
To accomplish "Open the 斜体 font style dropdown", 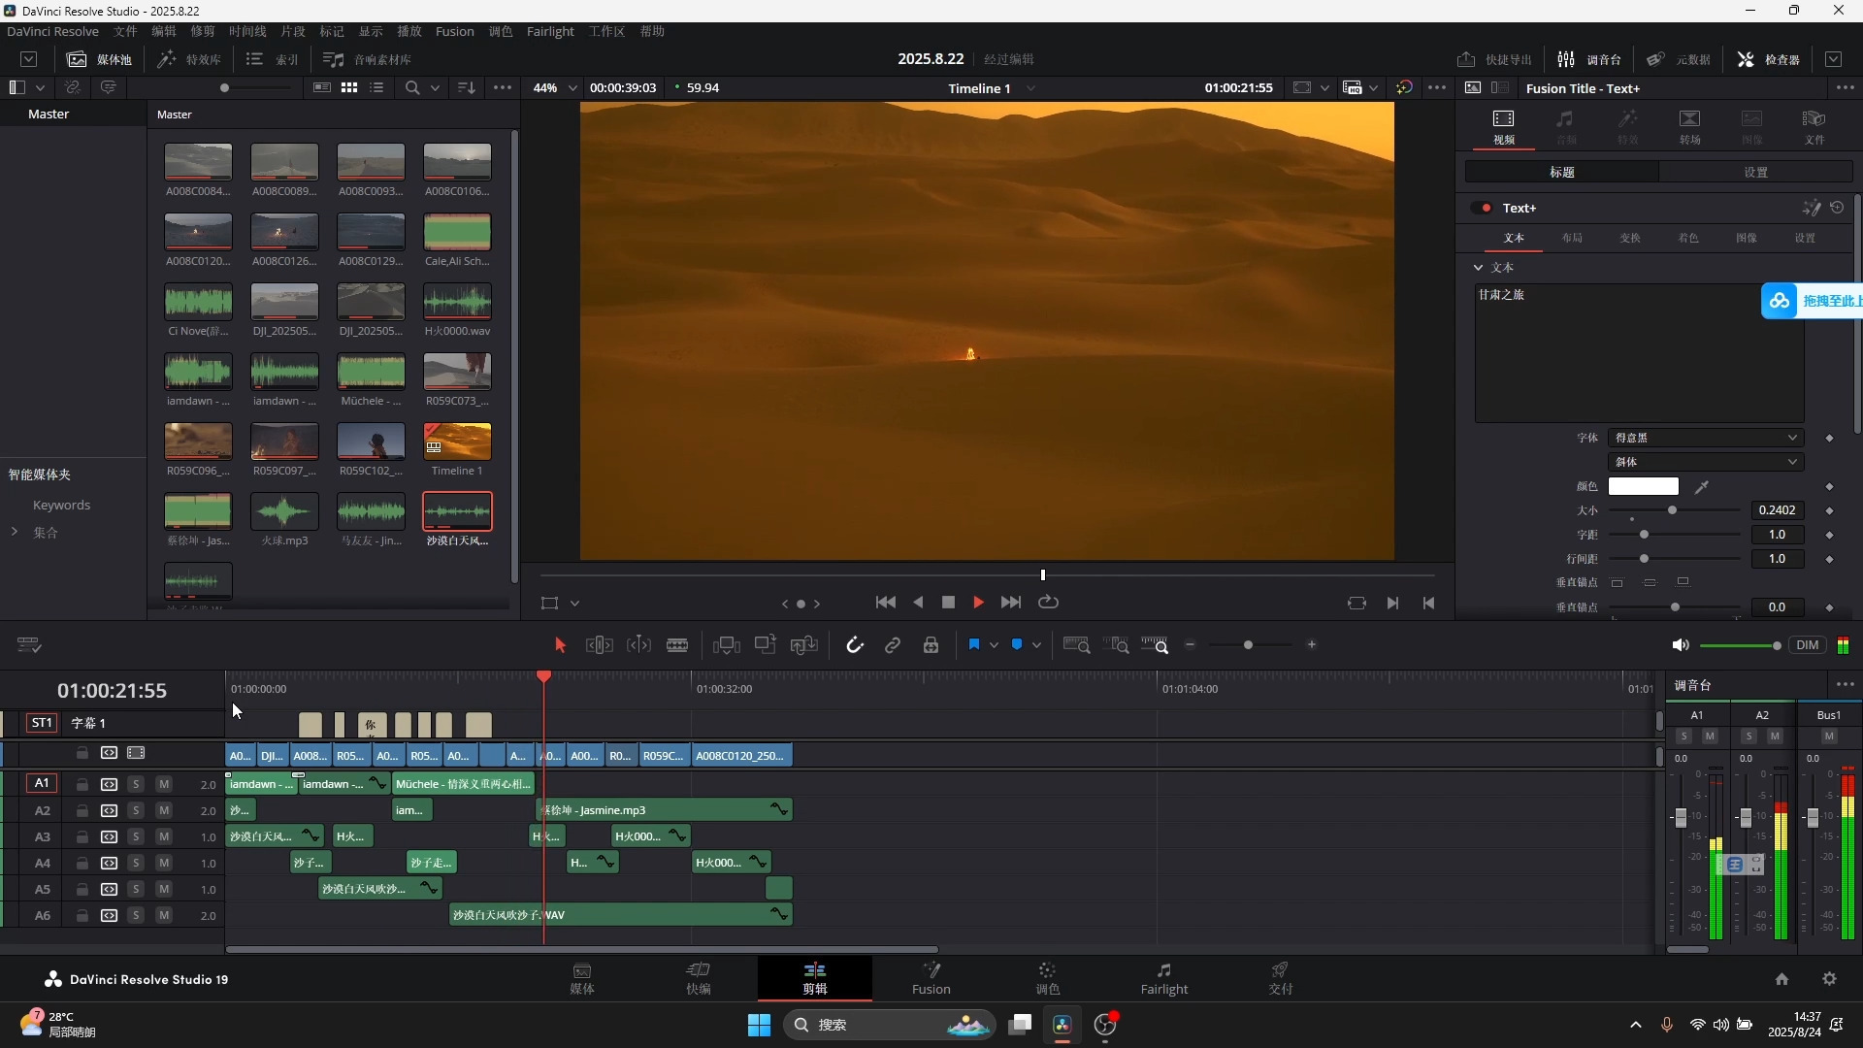I will 1705,462.
